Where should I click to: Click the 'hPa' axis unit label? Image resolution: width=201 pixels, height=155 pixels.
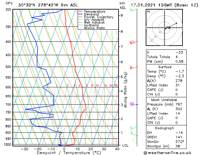9,3
